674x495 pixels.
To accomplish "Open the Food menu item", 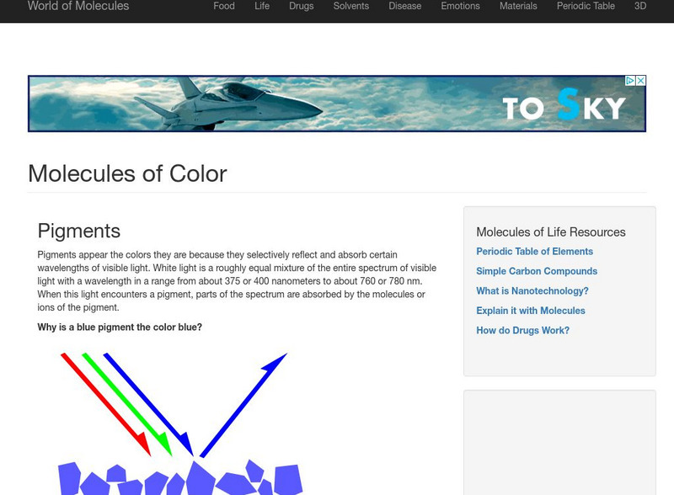I will click(x=224, y=7).
